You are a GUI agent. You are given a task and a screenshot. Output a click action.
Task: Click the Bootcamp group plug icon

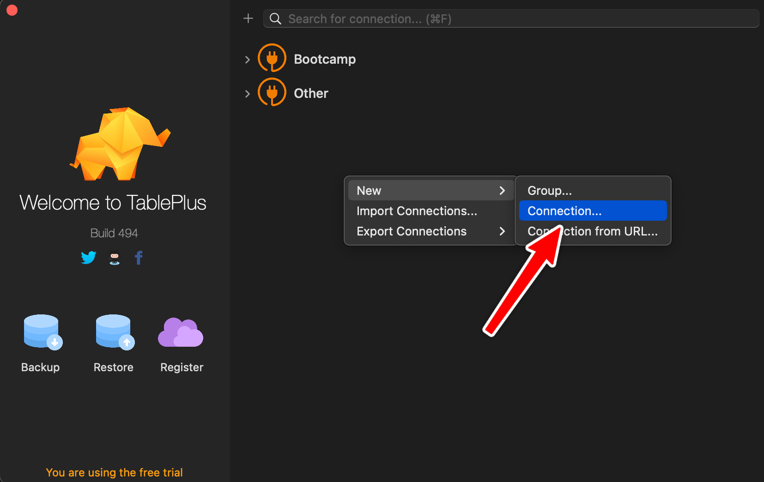(x=272, y=58)
